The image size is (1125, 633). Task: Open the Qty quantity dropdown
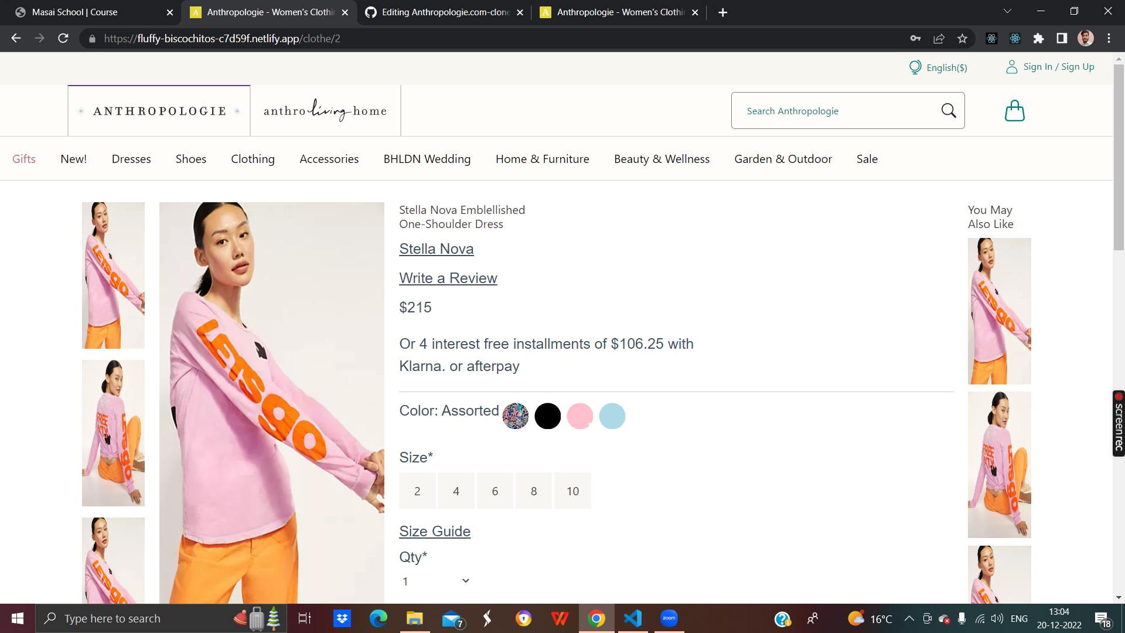[436, 581]
